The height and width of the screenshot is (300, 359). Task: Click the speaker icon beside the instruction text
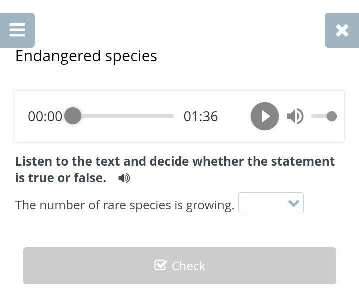coord(124,178)
